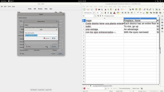Enable Match Case checkbox
Image resolution: width=164 pixels, height=92 pixels.
(x=131, y=88)
